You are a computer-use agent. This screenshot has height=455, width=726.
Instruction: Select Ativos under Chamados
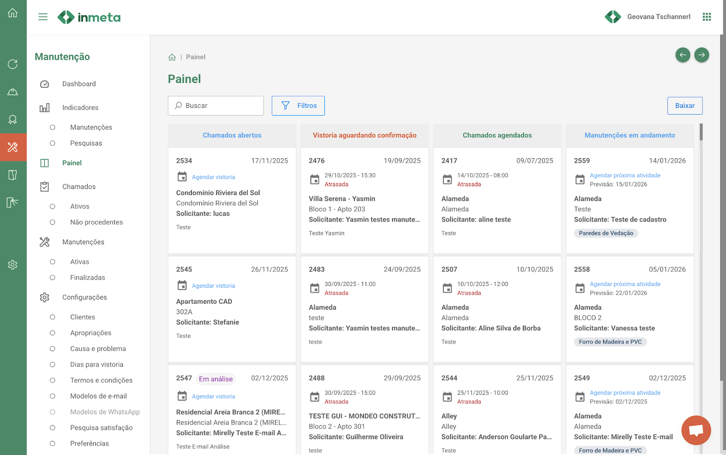tap(80, 206)
